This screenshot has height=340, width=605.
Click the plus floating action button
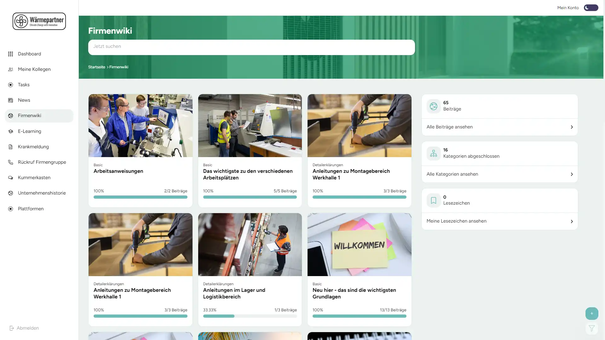(592, 314)
